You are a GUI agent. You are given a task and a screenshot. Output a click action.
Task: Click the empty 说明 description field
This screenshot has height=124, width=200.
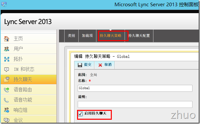[x=135, y=104]
